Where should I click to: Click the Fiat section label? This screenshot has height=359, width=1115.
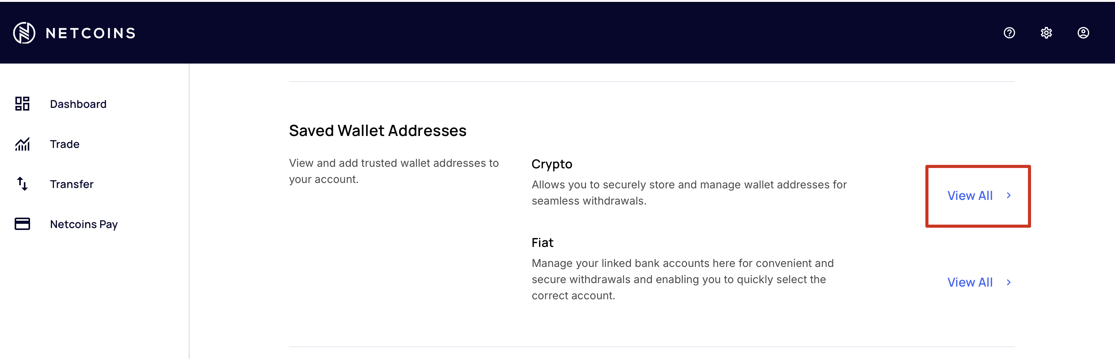click(543, 243)
